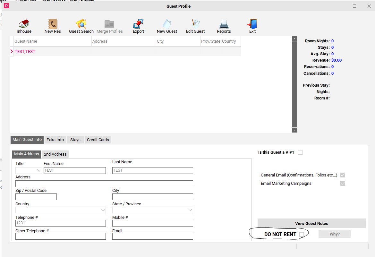
Task: Open the Country dropdown list
Action: (103, 210)
